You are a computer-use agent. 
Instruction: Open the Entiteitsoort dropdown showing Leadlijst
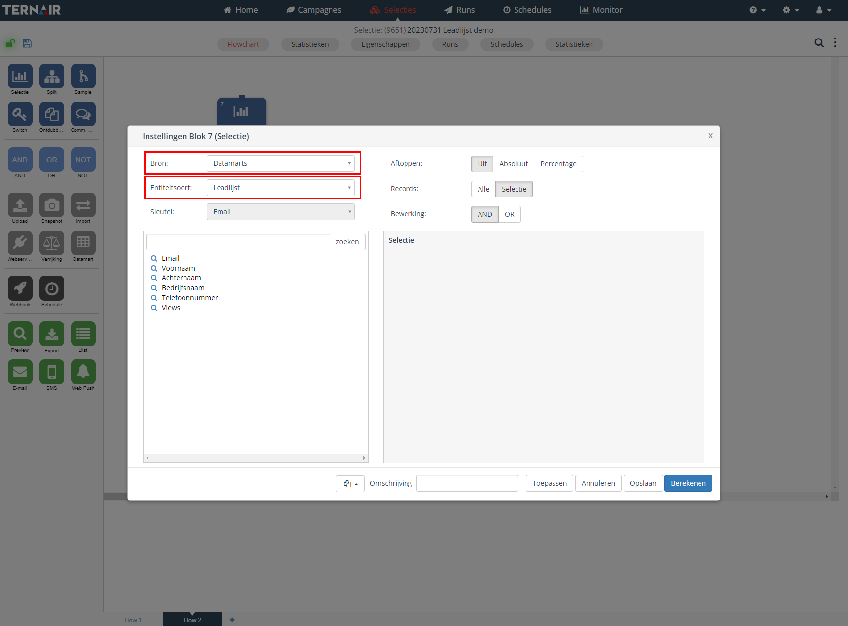[281, 188]
